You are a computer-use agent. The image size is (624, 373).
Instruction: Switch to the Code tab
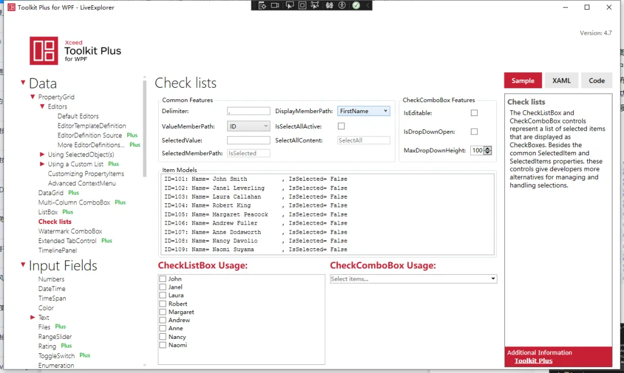pyautogui.click(x=596, y=80)
